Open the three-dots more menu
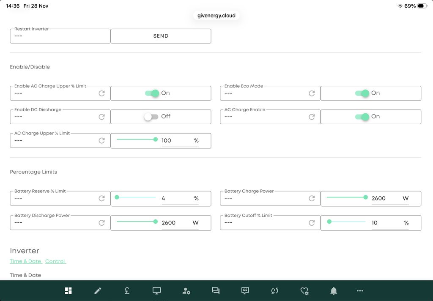The height and width of the screenshot is (301, 433). click(360, 291)
